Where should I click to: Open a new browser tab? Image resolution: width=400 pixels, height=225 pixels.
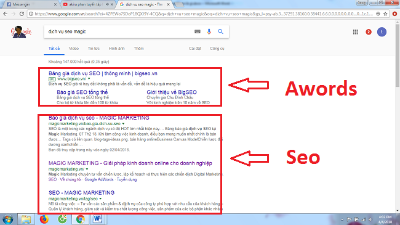click(x=179, y=4)
